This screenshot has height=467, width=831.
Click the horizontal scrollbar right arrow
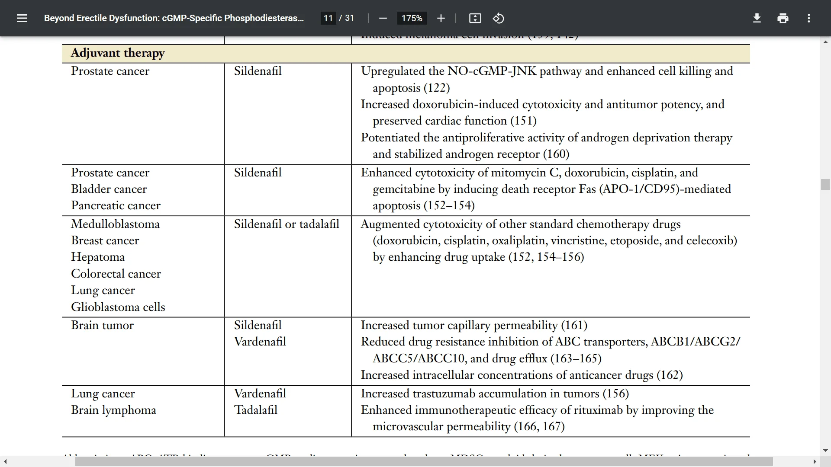(x=815, y=461)
